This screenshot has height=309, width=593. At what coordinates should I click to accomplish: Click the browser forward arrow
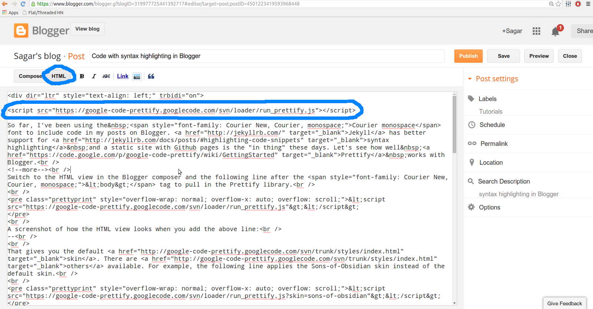click(x=14, y=4)
